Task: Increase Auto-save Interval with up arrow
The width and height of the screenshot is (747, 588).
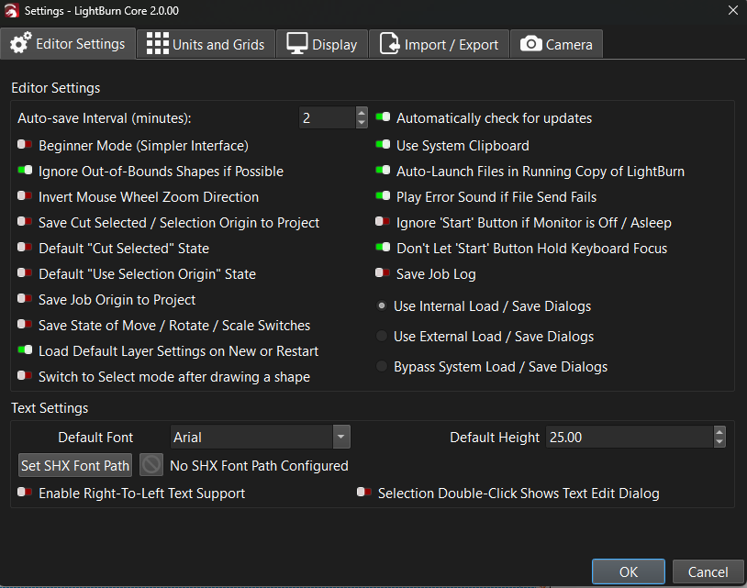Action: [362, 113]
